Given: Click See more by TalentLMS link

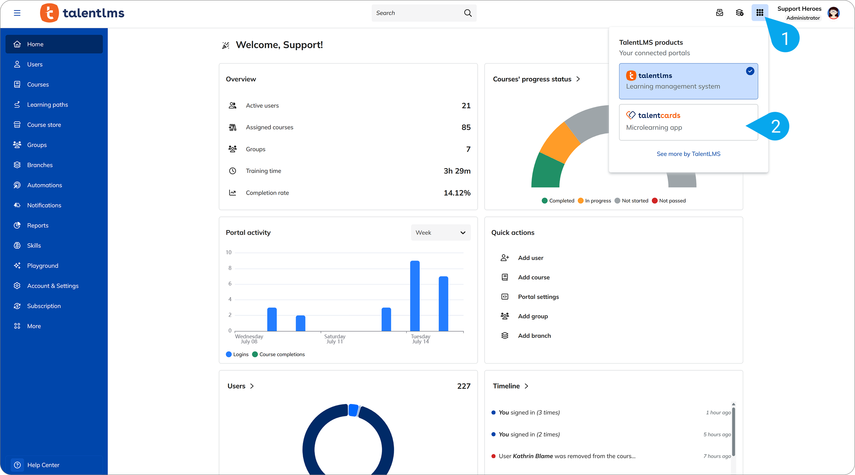Looking at the screenshot, I should (x=688, y=154).
